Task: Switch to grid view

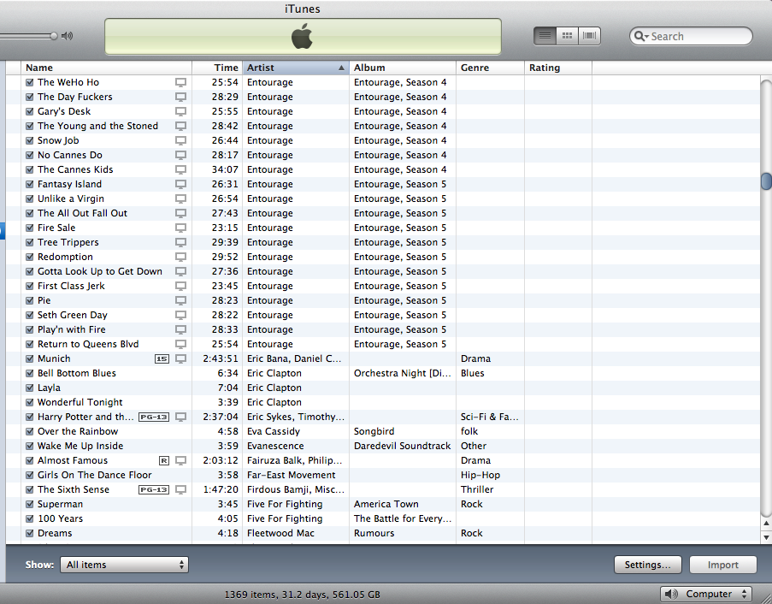Action: point(567,36)
